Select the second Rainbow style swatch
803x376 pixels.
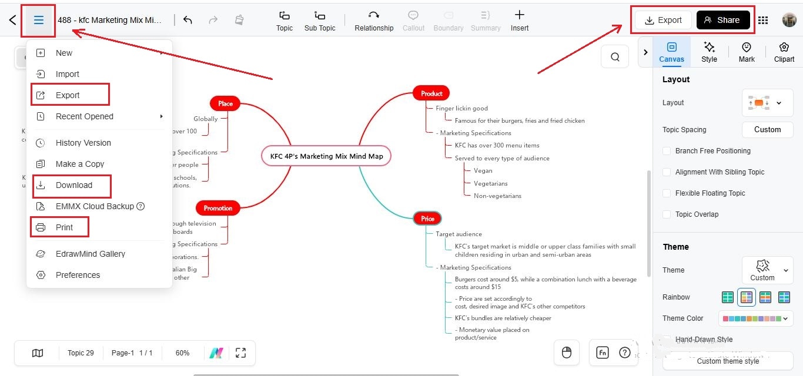(x=747, y=297)
